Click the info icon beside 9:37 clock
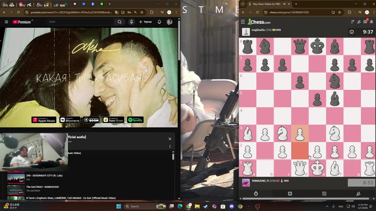 pyautogui.click(x=352, y=32)
